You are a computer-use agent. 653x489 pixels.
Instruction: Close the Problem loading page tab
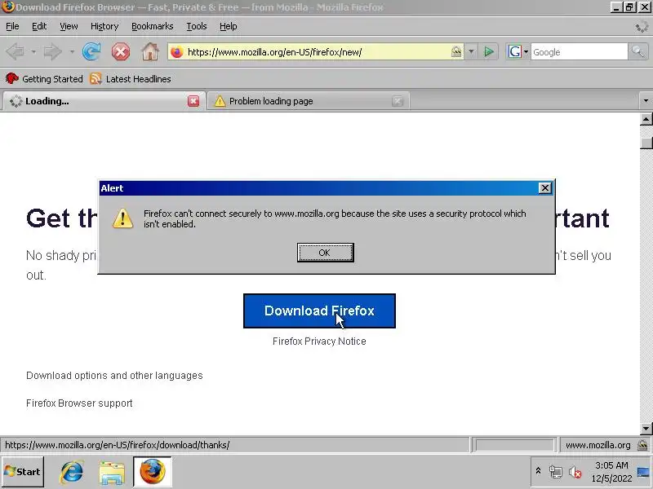click(x=398, y=101)
